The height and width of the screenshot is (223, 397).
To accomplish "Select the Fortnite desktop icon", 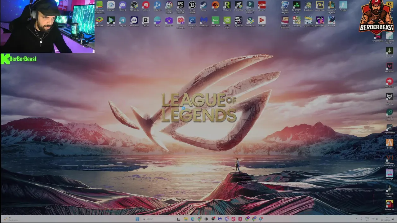I will [x=343, y=6].
